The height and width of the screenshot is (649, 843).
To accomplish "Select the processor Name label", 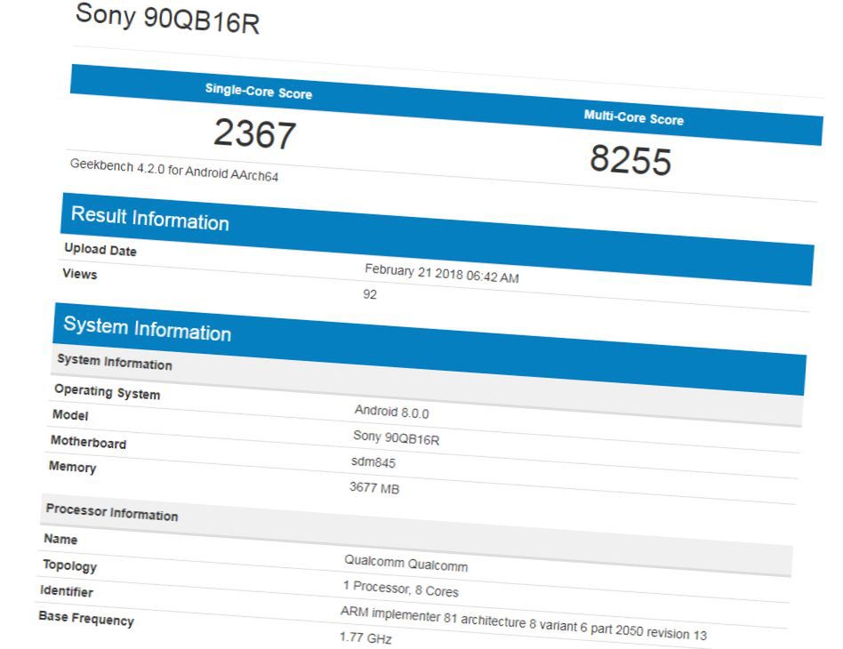I will 60,539.
